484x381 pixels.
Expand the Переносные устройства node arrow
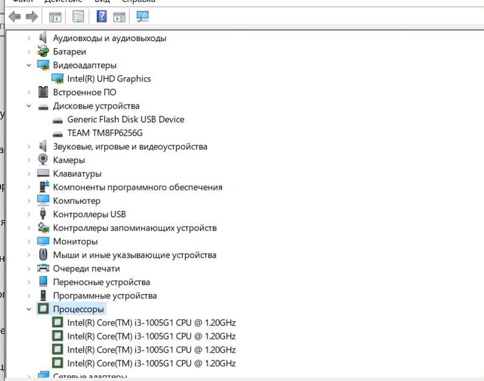[28, 282]
